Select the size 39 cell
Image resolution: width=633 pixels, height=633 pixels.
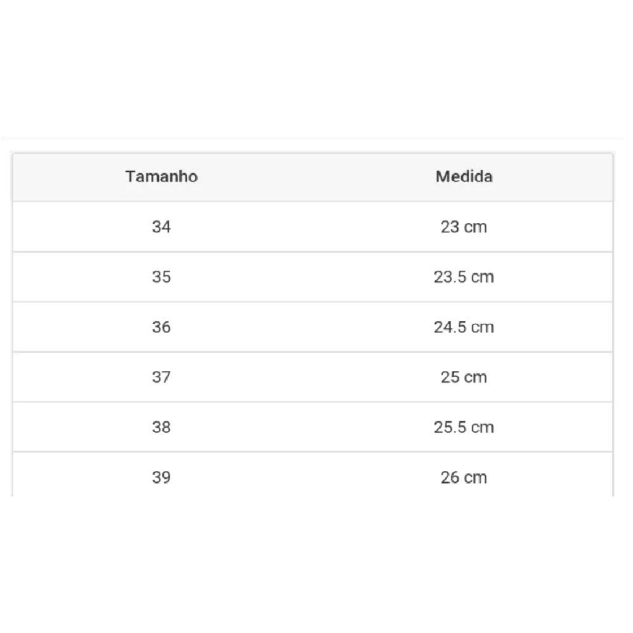tap(161, 477)
